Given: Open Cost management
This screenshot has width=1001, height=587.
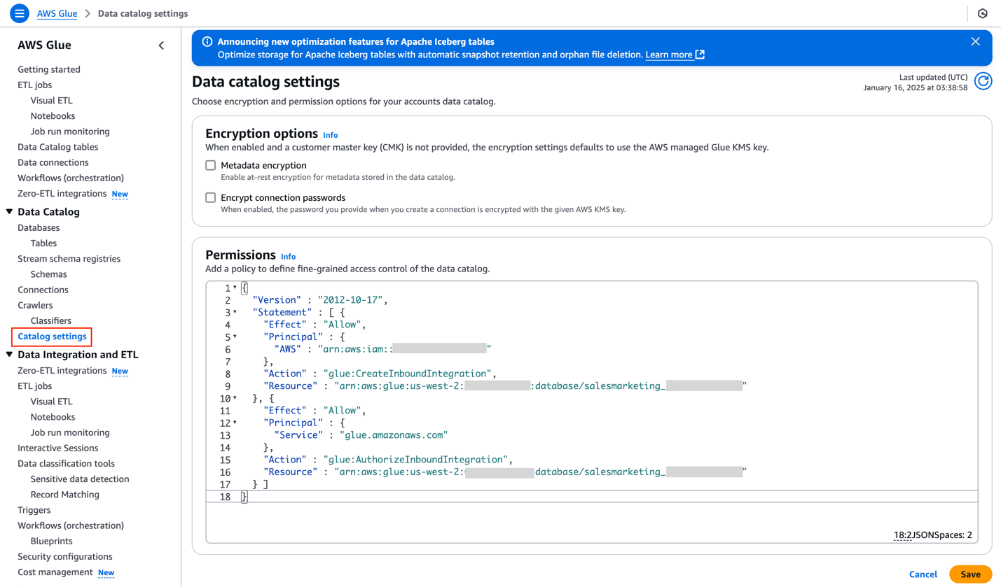Looking at the screenshot, I should point(55,572).
